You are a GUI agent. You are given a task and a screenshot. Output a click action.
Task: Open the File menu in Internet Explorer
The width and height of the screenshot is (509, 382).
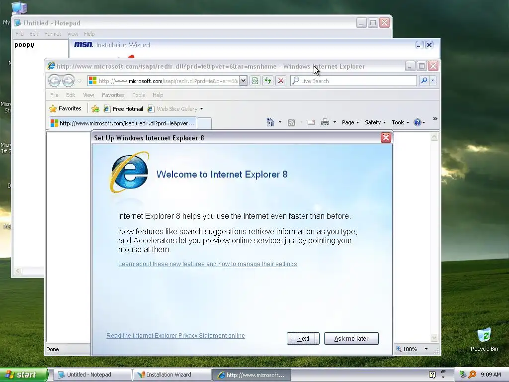[x=54, y=95]
